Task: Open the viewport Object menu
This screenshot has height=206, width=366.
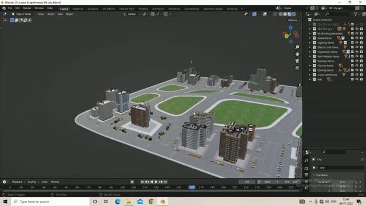Action: 69,14
